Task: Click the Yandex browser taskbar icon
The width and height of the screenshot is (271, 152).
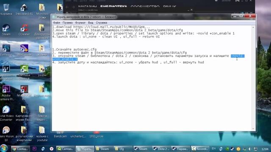Action: 52,149
